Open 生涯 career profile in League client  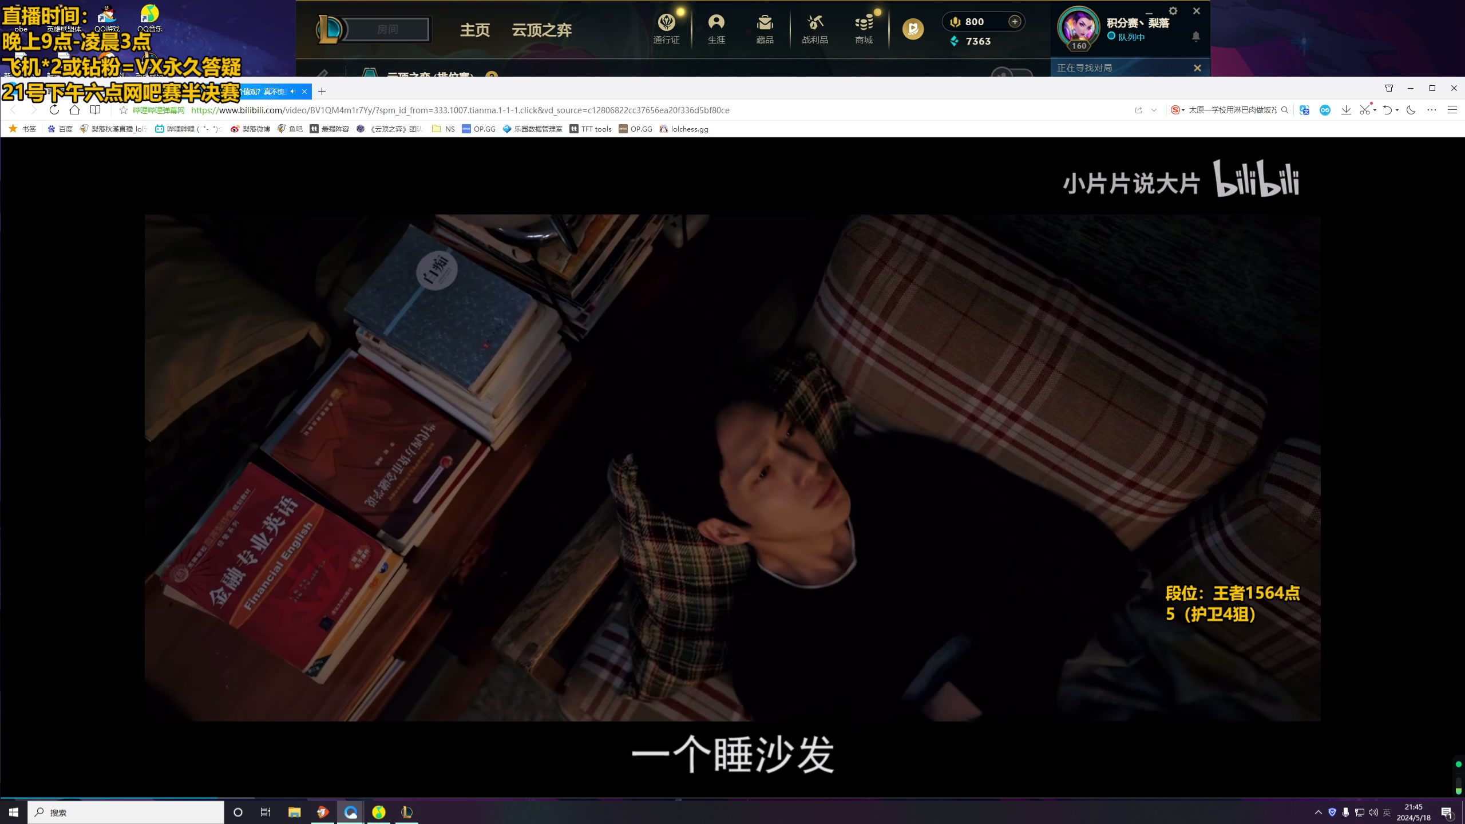[x=716, y=29]
